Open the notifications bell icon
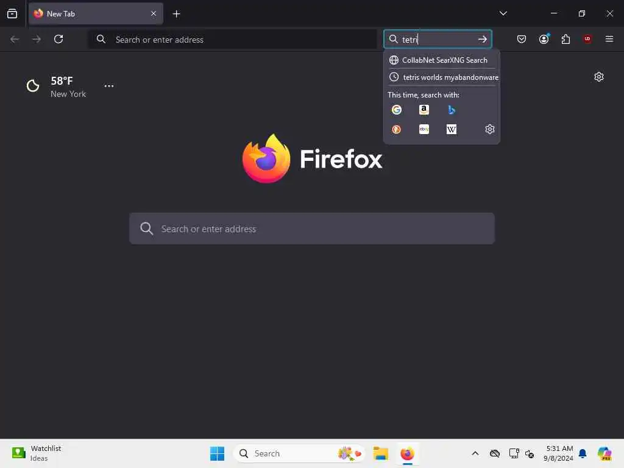 pyautogui.click(x=583, y=453)
